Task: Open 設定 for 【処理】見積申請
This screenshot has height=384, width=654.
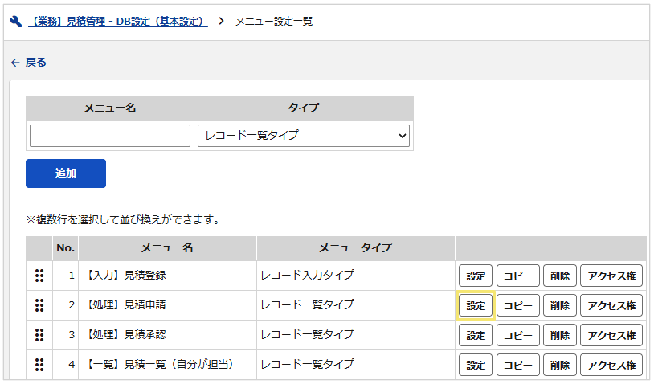Action: click(x=476, y=305)
